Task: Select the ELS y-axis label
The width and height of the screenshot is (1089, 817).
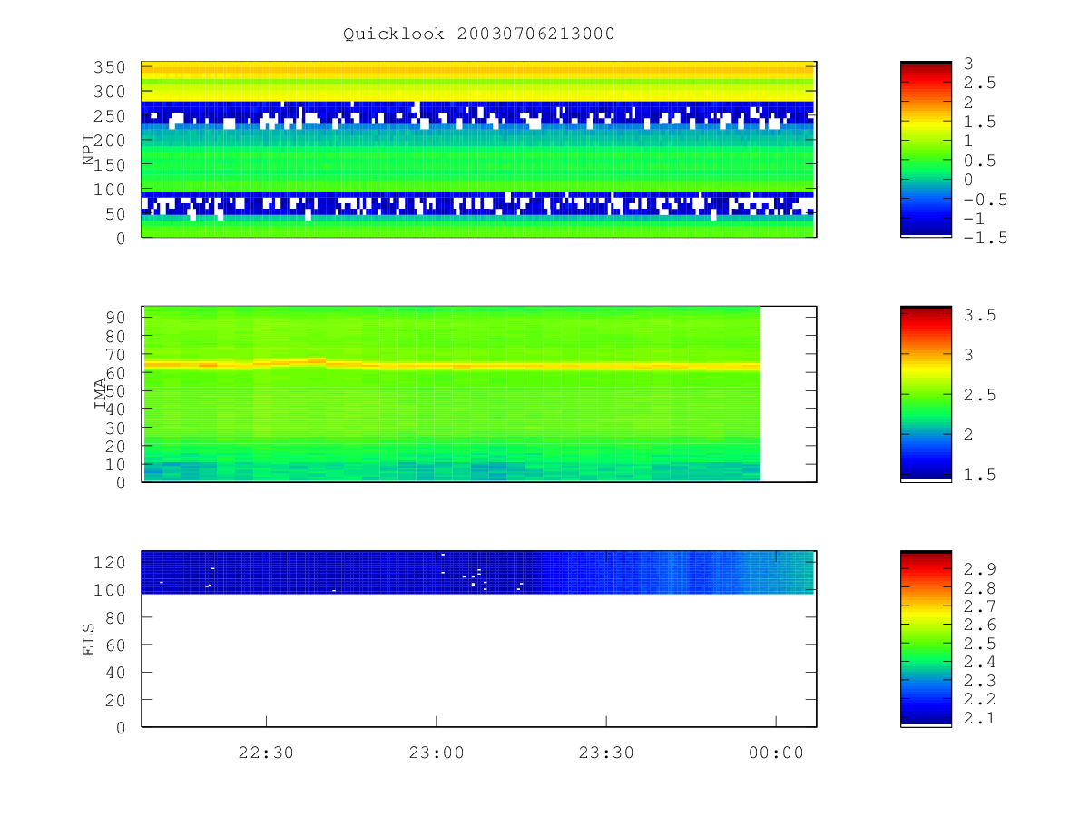Action: click(x=89, y=638)
